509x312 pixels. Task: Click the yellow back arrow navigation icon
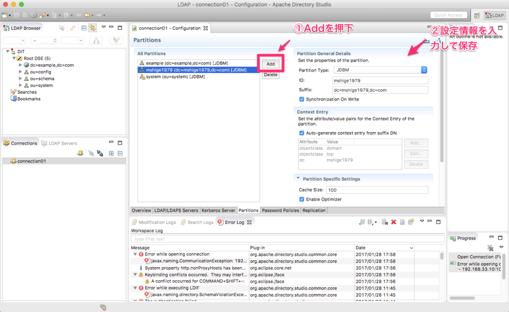[x=87, y=15]
